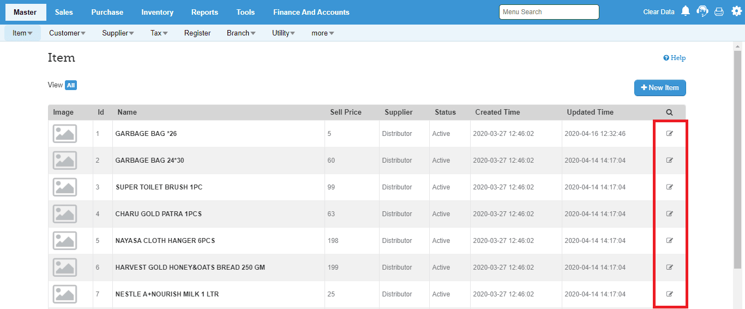Switch to the Purchase tab
This screenshot has width=745, height=309.
click(107, 12)
